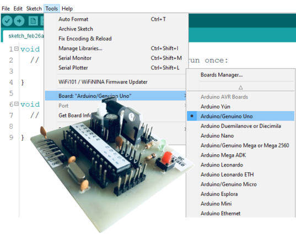This screenshot has width=296, height=234.
Task: Click the Upload arrow toolbar icon
Action: (x=19, y=20)
